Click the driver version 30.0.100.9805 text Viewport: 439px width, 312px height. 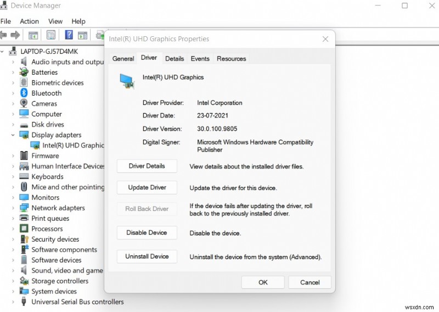tap(217, 129)
